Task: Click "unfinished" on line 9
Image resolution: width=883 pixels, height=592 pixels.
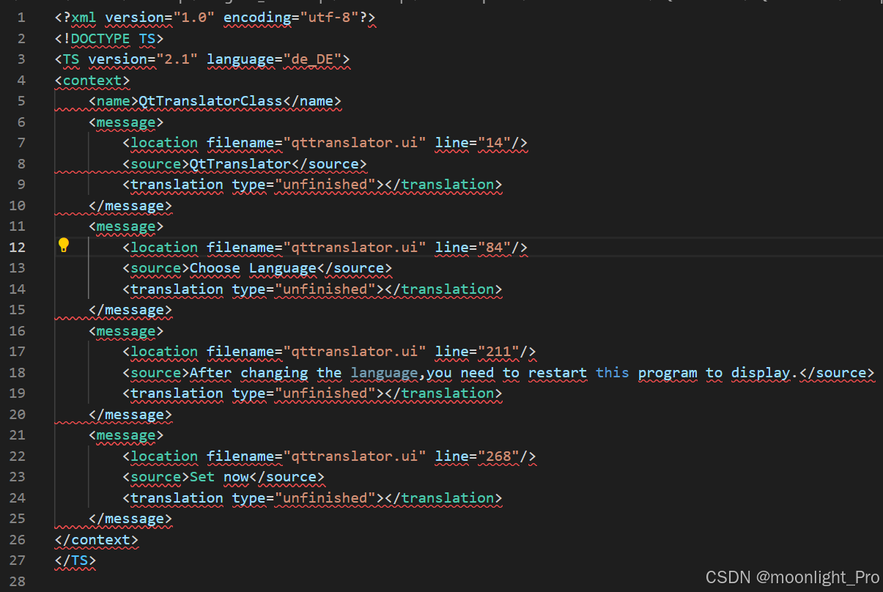Action: click(325, 184)
